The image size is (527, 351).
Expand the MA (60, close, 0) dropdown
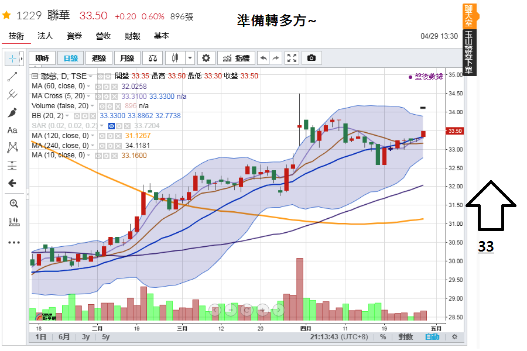[89, 87]
